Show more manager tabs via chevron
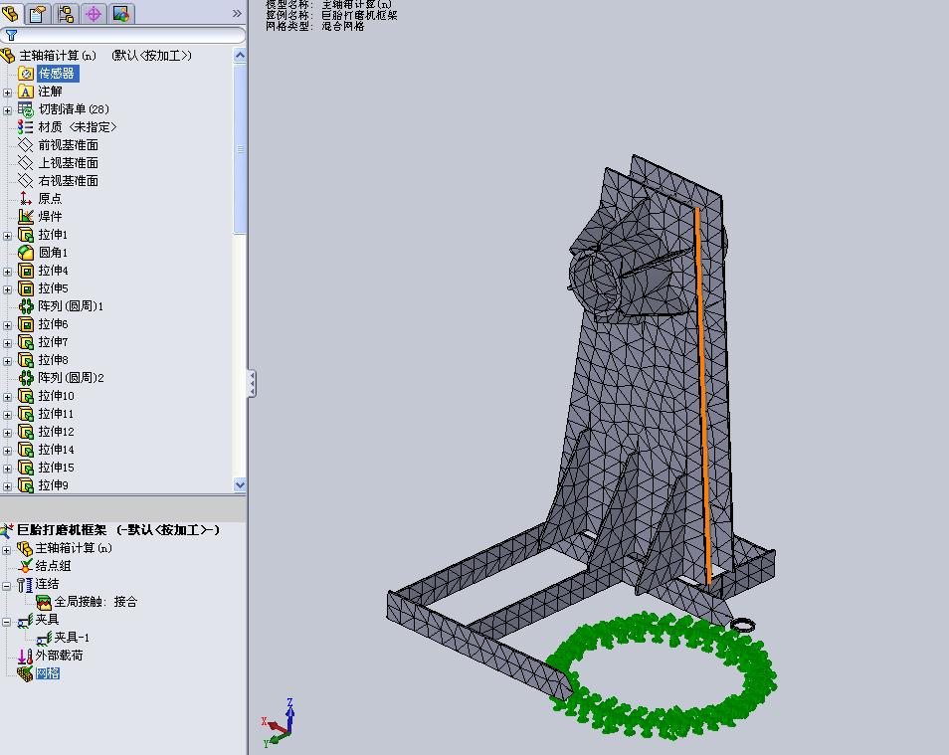 coord(237,13)
